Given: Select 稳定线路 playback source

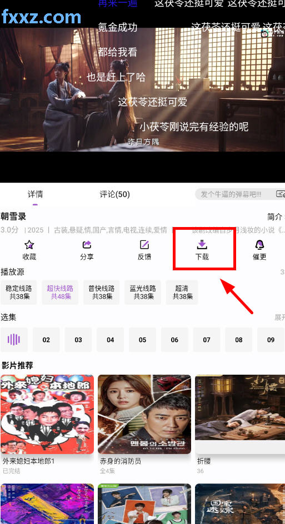Looking at the screenshot, I should click(x=19, y=293).
